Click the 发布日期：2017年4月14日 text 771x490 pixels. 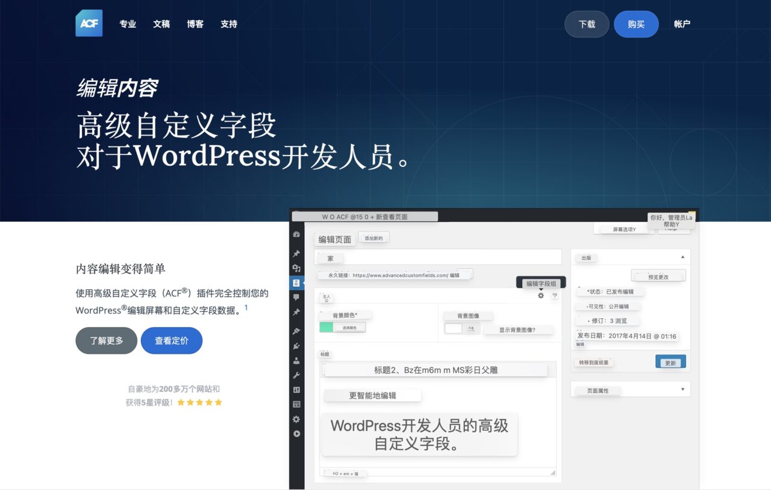point(626,336)
